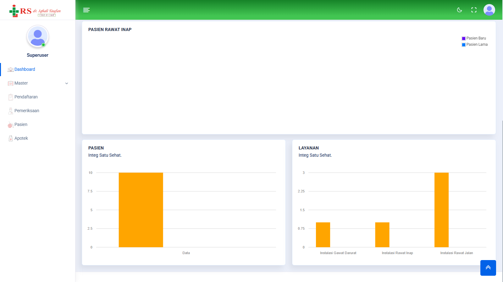
Task: Open the Dashboard menu item
Action: [x=25, y=69]
